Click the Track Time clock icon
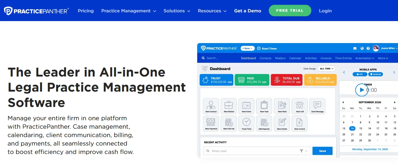The width and height of the screenshot is (398, 166). pos(246,124)
